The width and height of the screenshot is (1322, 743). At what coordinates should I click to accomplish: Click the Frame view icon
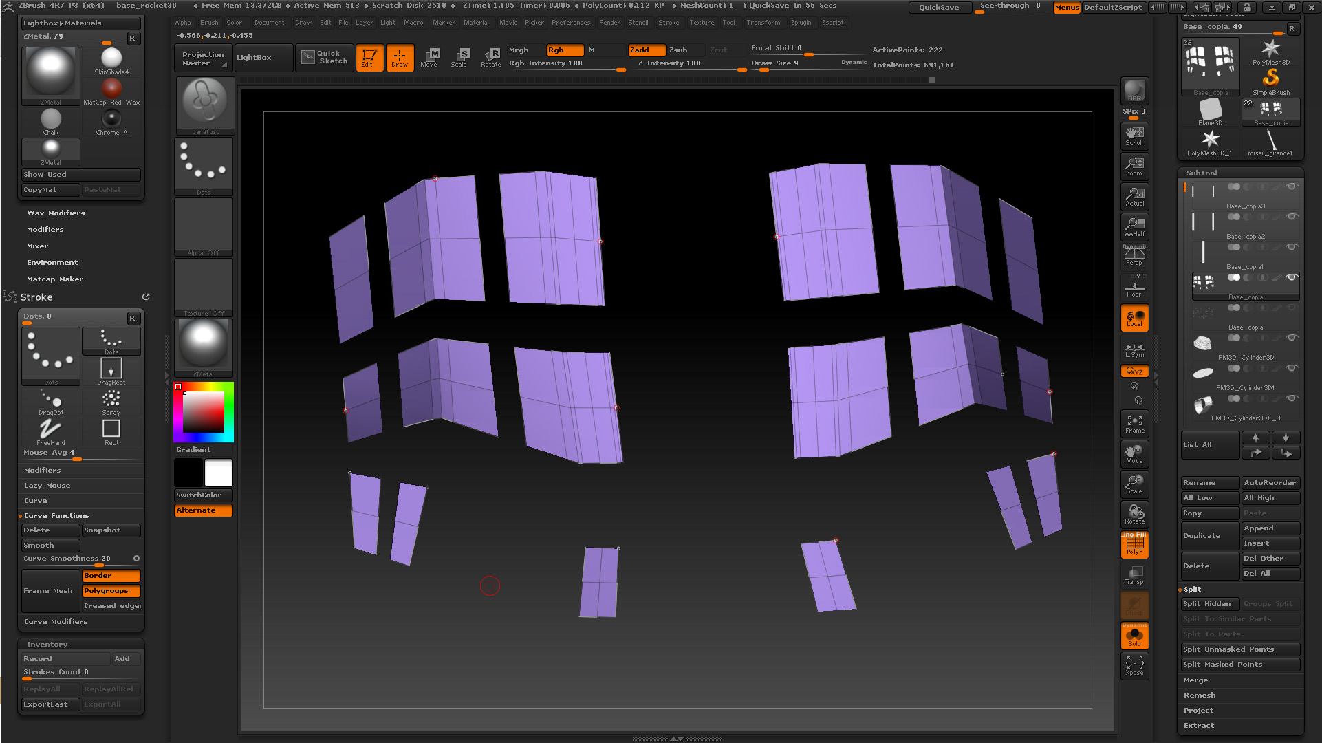[x=1134, y=423]
